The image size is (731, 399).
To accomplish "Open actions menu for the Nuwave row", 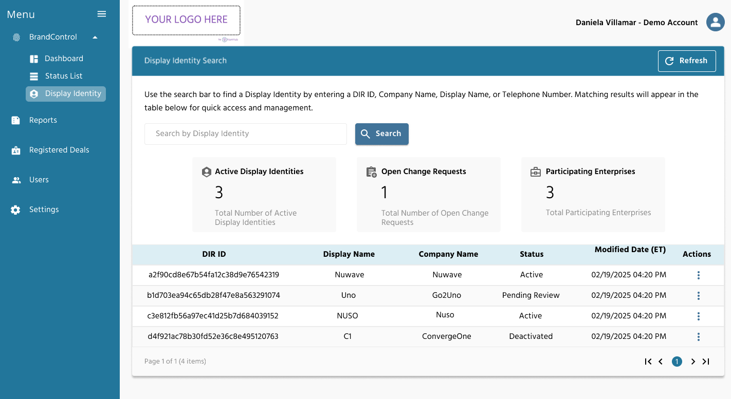I will tap(698, 275).
